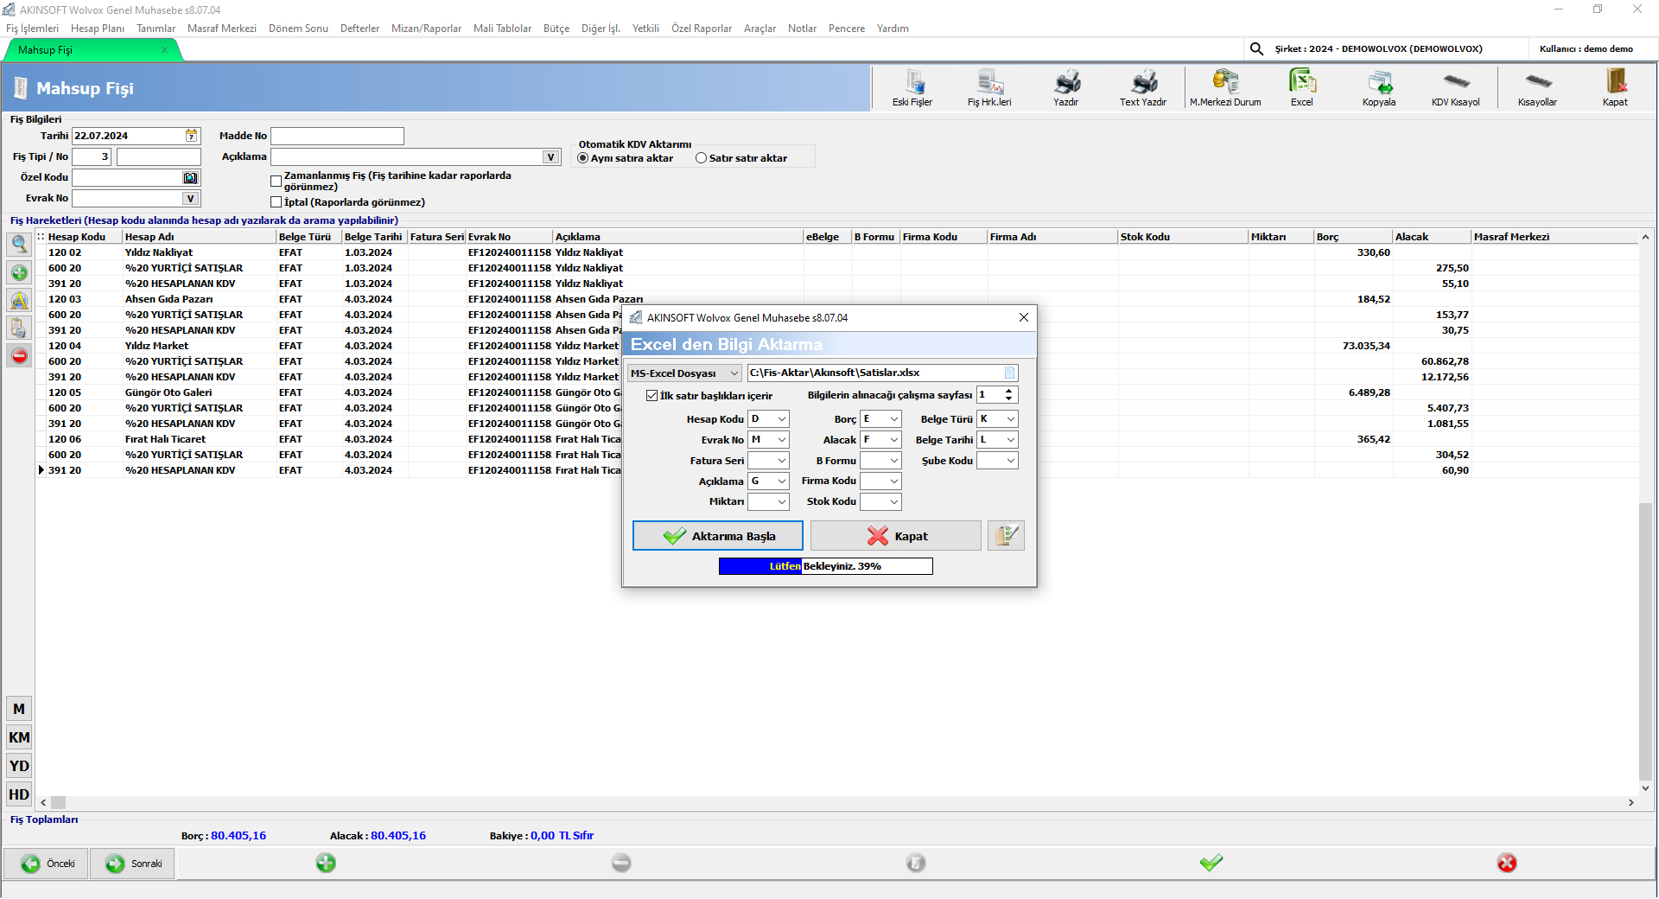This screenshot has height=899, width=1659.
Task: Open the Hesap Planı menu
Action: [x=97, y=29]
